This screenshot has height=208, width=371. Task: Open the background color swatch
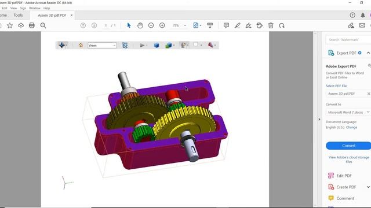tap(196, 44)
